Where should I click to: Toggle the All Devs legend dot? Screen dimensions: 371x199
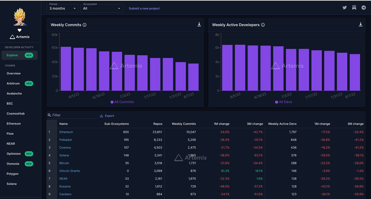click(276, 102)
